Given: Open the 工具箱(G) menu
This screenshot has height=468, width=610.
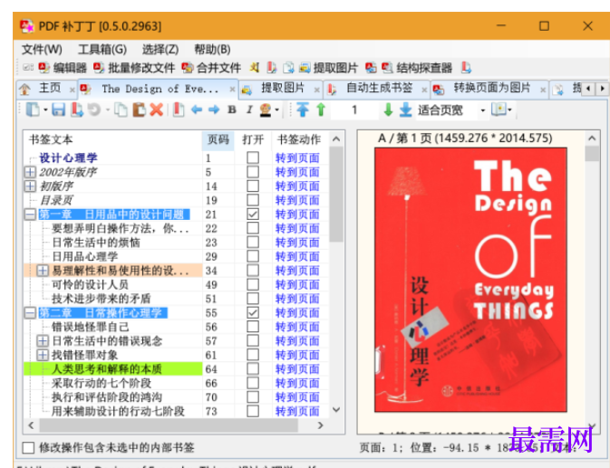Looking at the screenshot, I should [x=102, y=49].
